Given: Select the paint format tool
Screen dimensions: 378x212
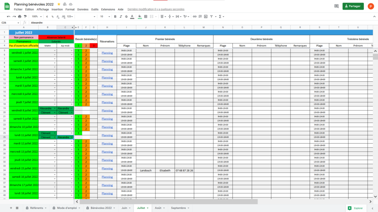Looking at the screenshot, I should coord(25,17).
